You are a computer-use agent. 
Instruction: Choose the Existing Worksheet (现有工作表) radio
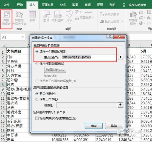click(37, 99)
